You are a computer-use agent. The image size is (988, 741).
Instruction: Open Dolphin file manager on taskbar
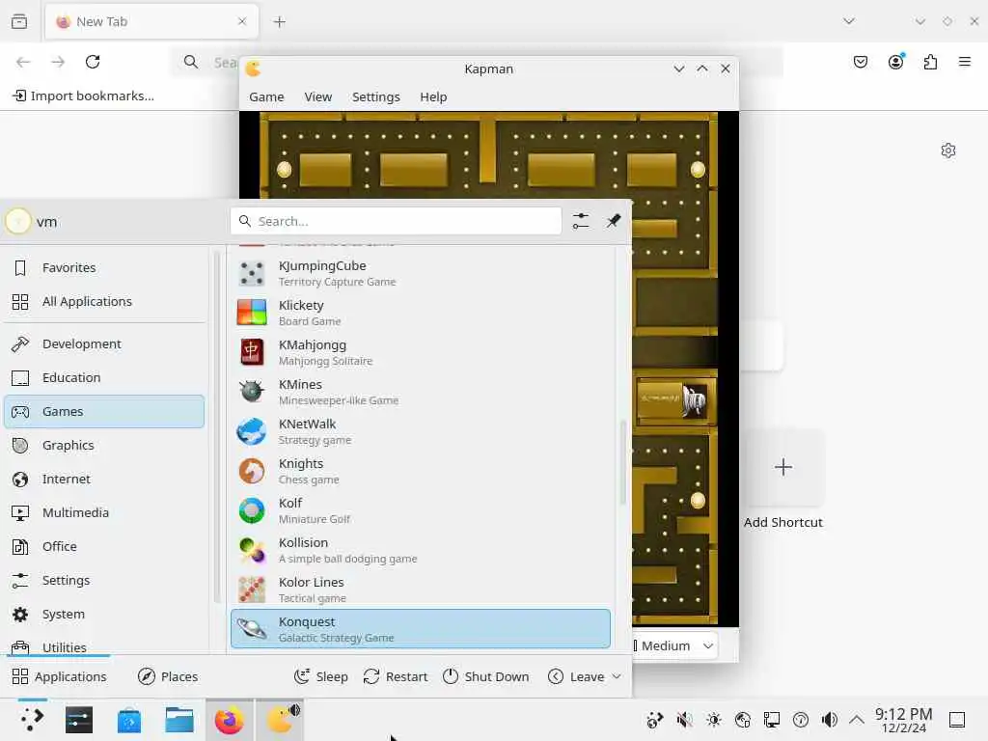[x=179, y=720]
